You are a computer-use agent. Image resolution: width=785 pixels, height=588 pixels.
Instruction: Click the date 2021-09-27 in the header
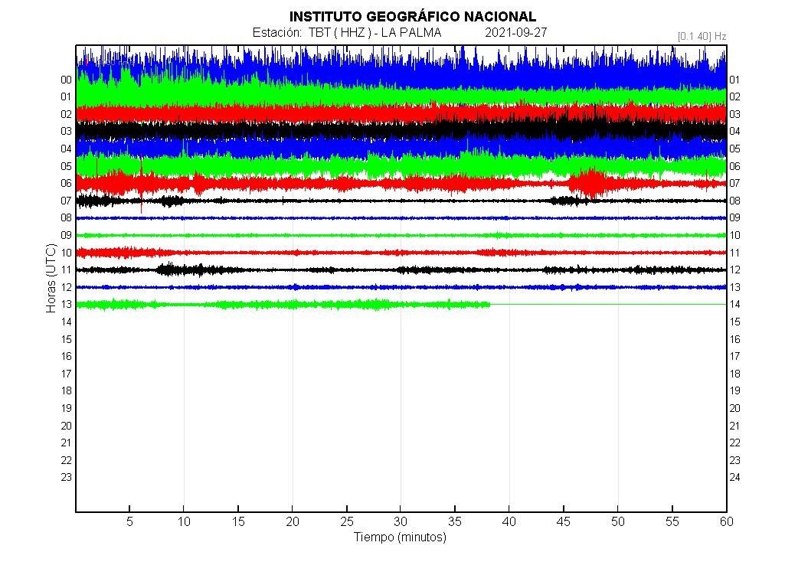click(515, 33)
